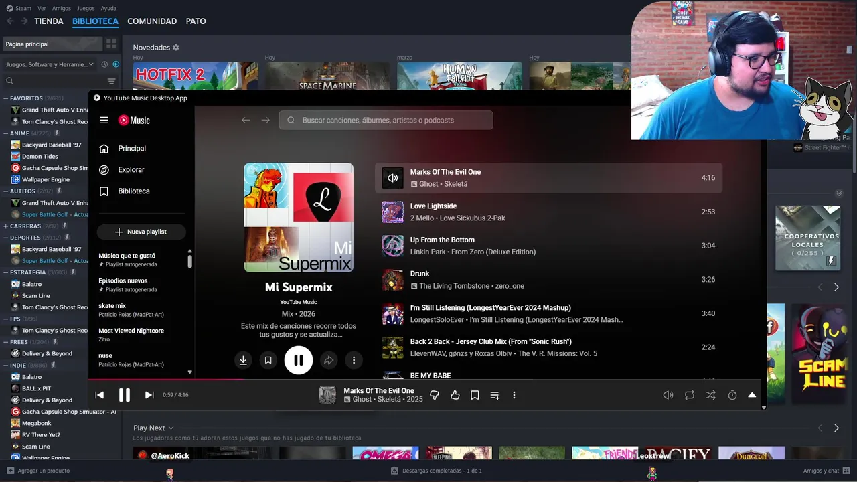Collapse the ESTRATEGIA category in Steam
The width and height of the screenshot is (857, 482).
[x=6, y=272]
